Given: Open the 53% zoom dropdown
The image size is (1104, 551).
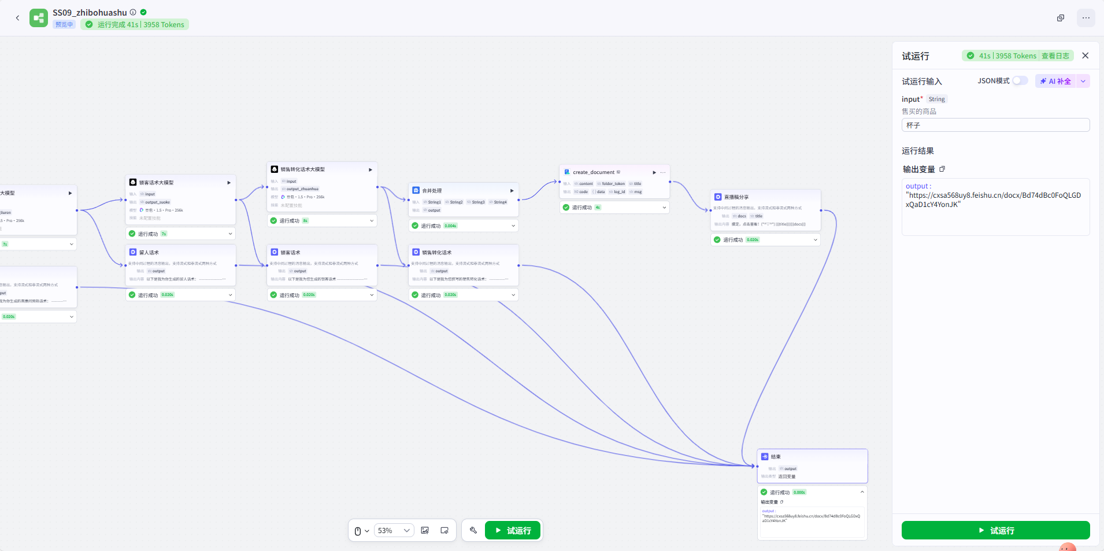Looking at the screenshot, I should [394, 530].
